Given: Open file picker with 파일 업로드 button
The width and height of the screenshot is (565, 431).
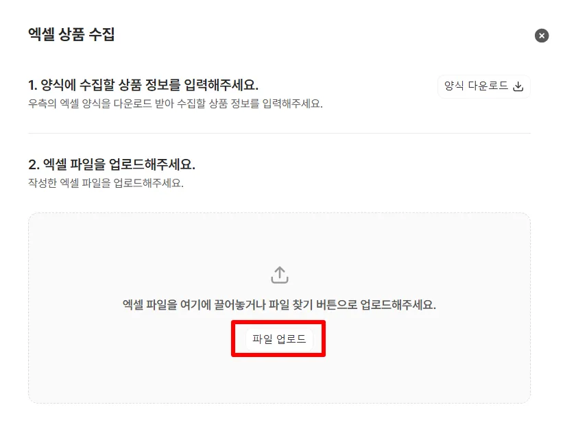Looking at the screenshot, I should (279, 338).
